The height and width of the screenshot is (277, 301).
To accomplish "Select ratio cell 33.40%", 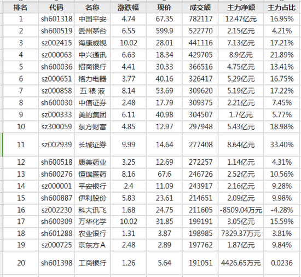I will tap(282, 145).
